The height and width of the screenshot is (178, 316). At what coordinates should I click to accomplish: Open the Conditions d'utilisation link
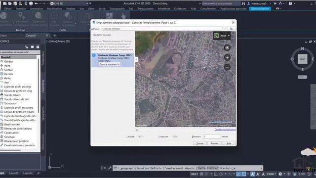click(225, 130)
